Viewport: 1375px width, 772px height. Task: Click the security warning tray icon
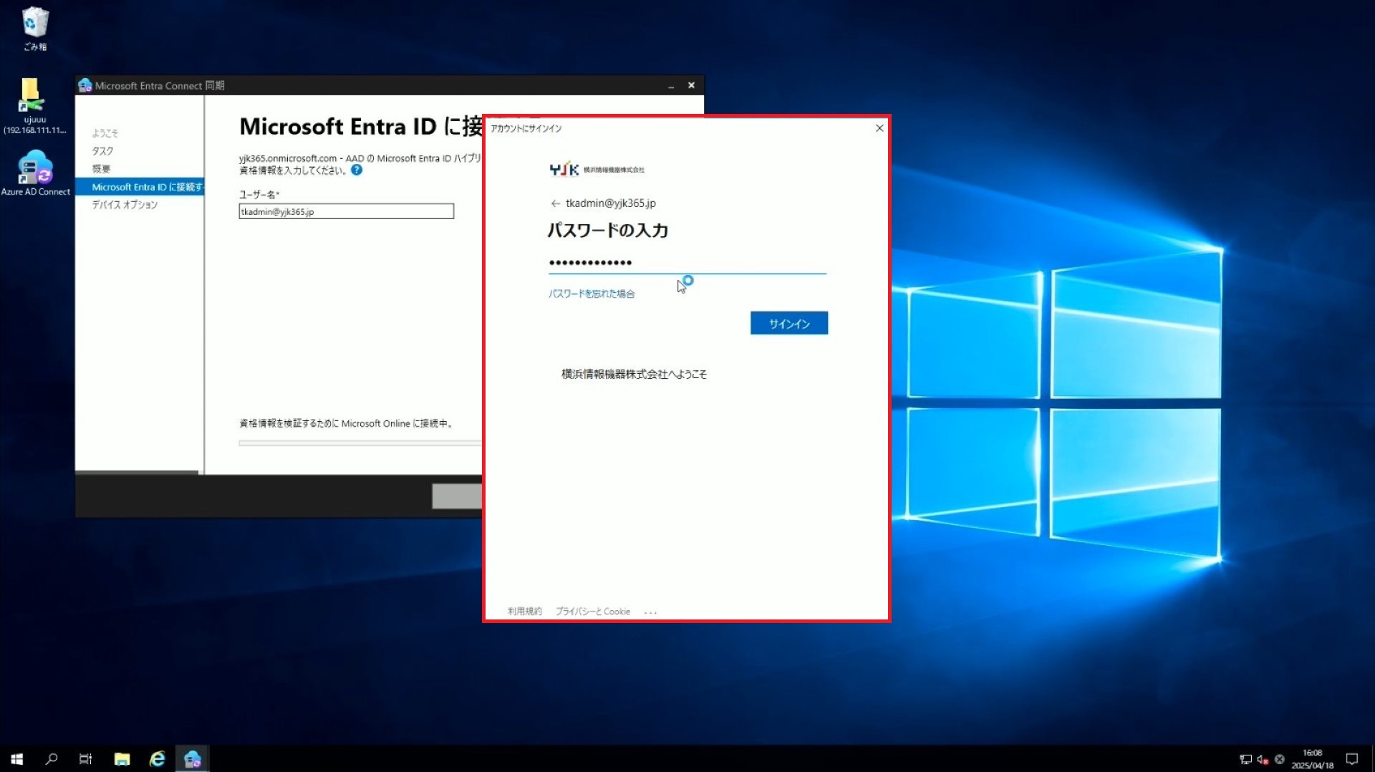point(1280,759)
